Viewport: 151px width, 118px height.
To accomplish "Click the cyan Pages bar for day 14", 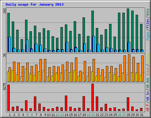I will click(x=67, y=47).
